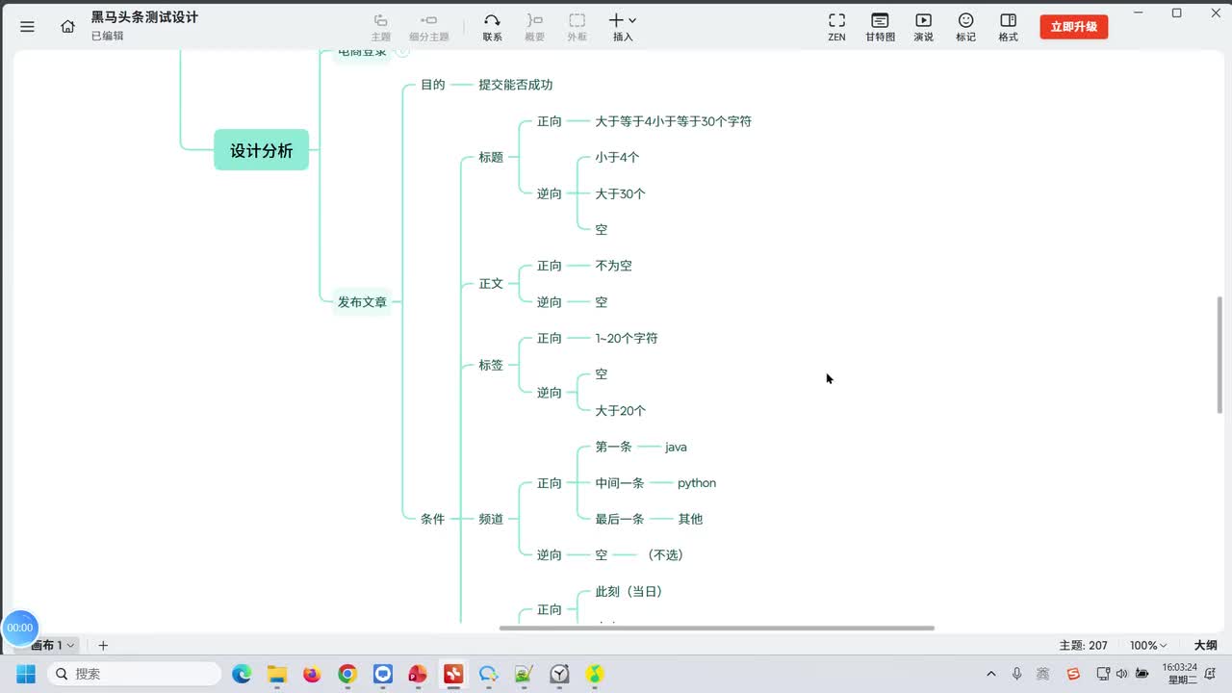The width and height of the screenshot is (1232, 693).
Task: Click the 00:00 recording timer bubble
Action: click(x=19, y=628)
